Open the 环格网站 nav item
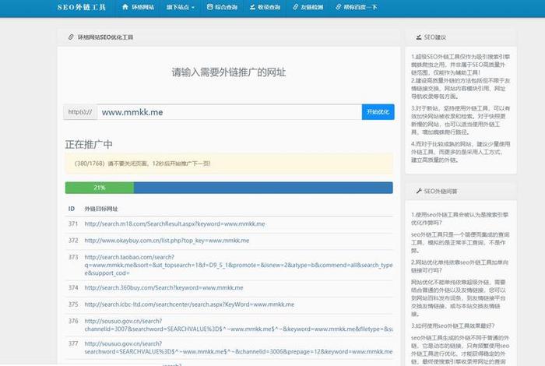This screenshot has height=366, width=545. tap(138, 7)
